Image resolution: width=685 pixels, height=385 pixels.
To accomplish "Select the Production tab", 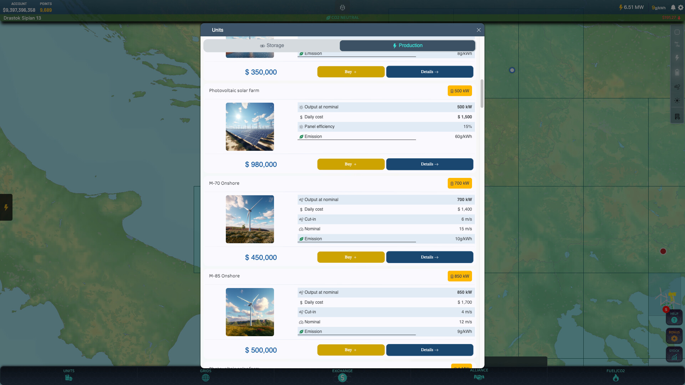I will (407, 46).
